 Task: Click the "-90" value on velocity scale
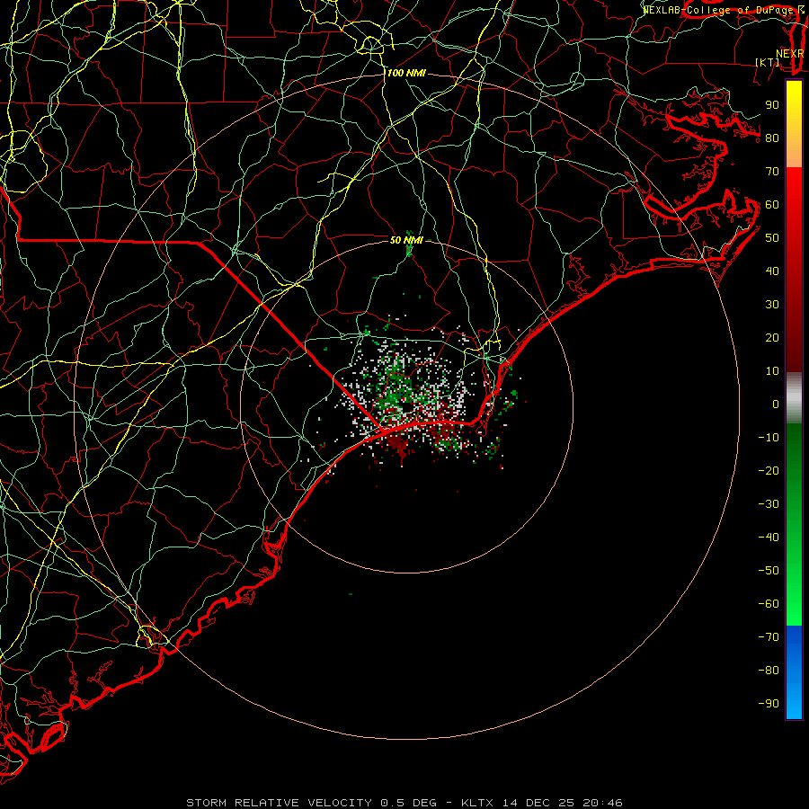(x=769, y=704)
